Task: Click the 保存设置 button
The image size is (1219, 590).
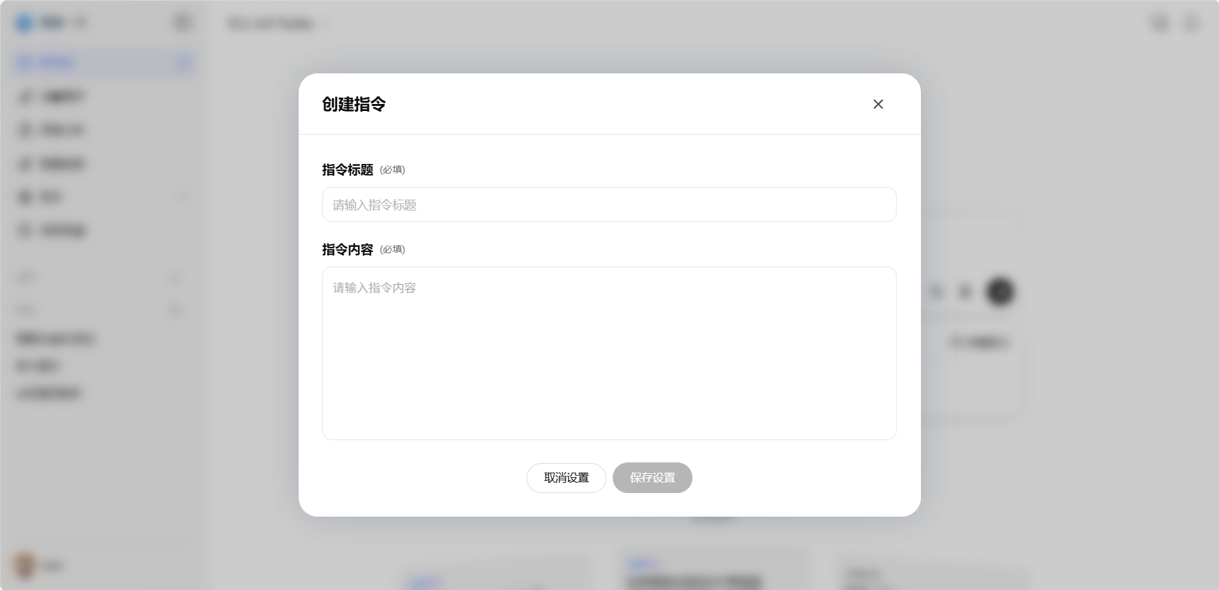Action: [652, 478]
